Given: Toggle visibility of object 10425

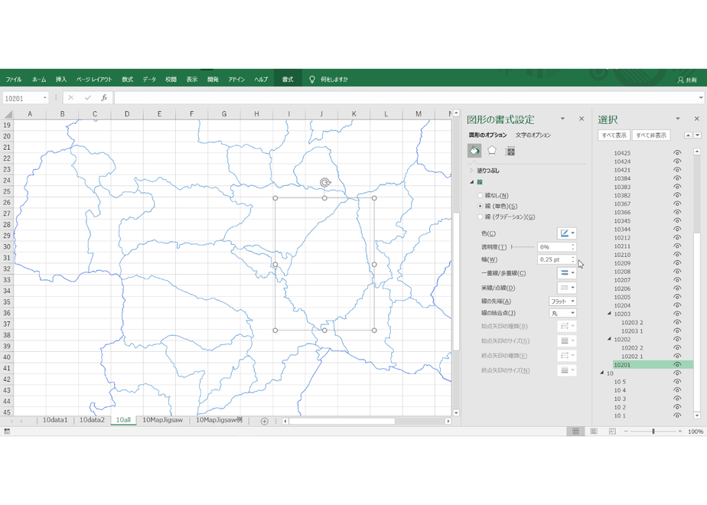Looking at the screenshot, I should pos(677,153).
